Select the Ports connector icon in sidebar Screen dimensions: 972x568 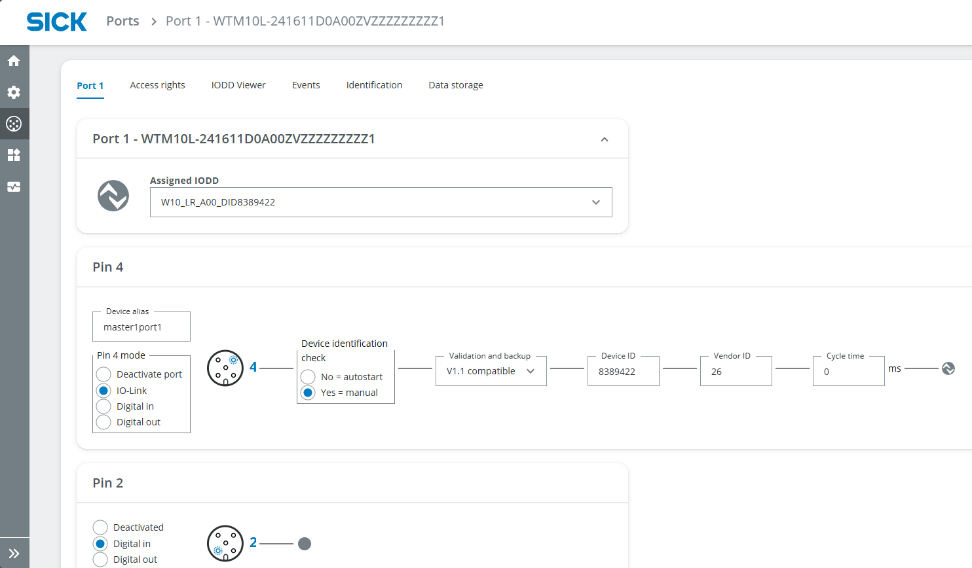coord(14,124)
